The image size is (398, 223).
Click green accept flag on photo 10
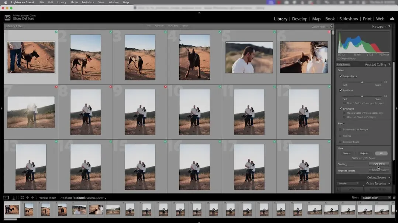(220, 87)
